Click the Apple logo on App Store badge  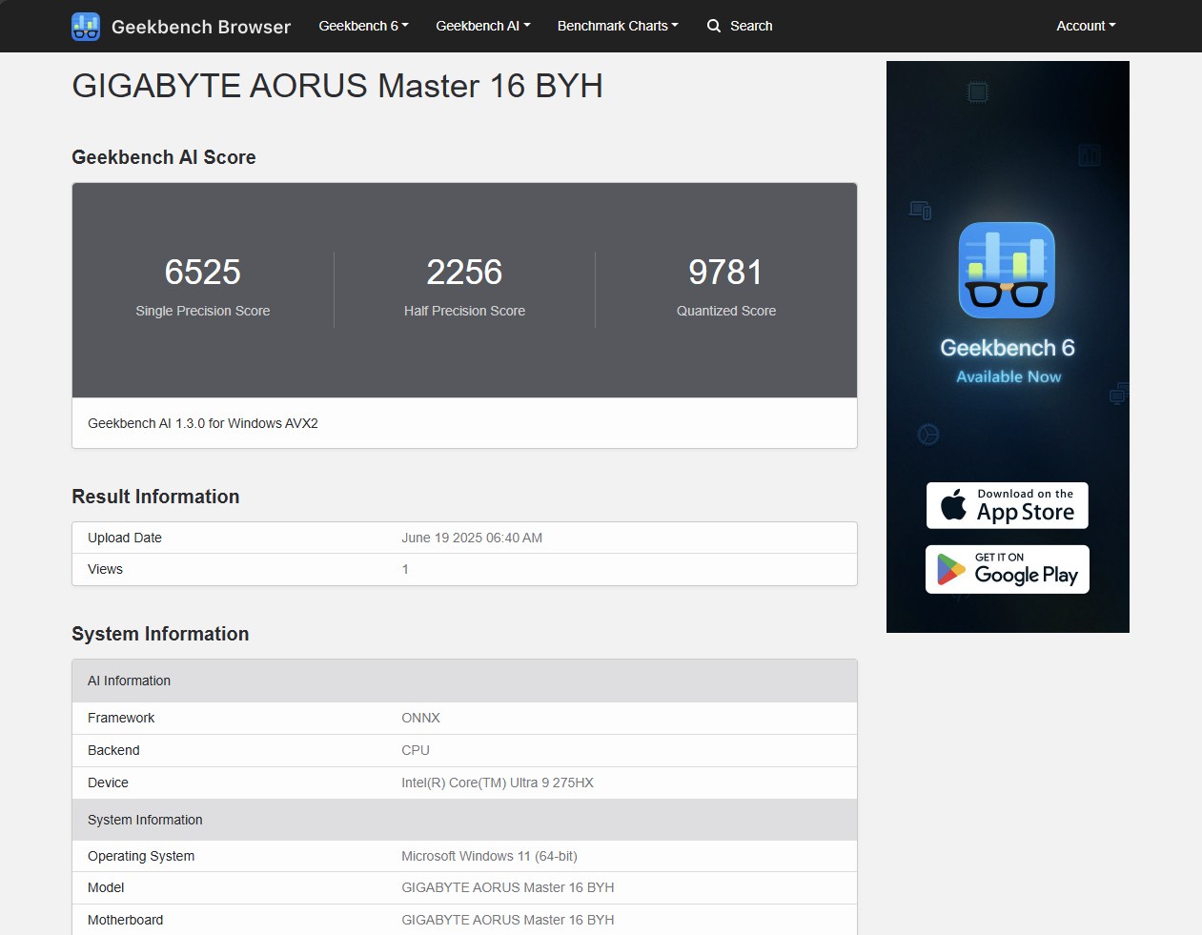953,504
